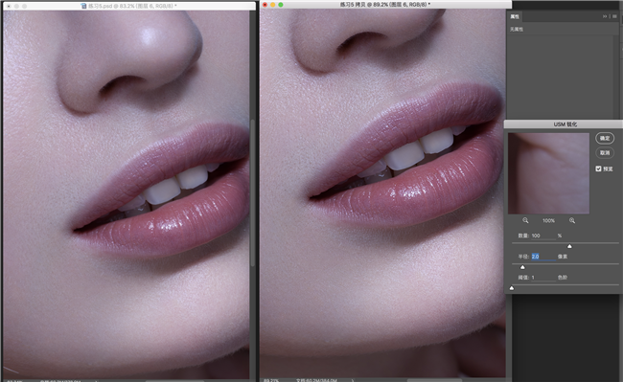Close the 练习5 拷贝 window with red button

[x=265, y=5]
